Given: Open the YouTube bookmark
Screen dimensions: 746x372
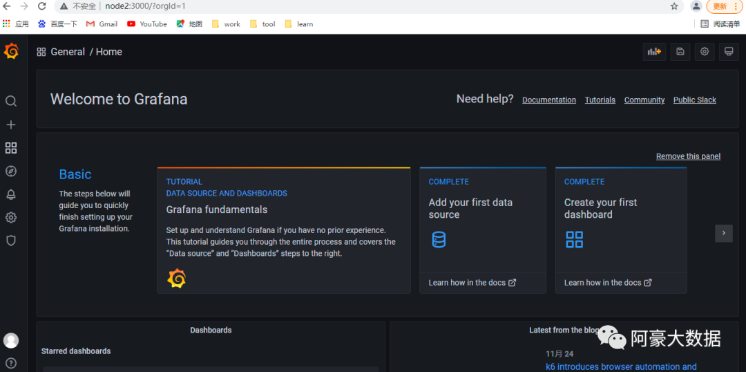Looking at the screenshot, I should (x=147, y=24).
